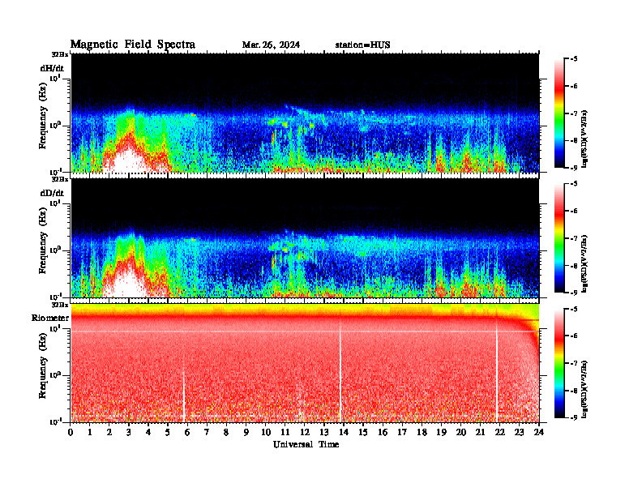Click hour 24 on the Universal Time axis

[538, 432]
